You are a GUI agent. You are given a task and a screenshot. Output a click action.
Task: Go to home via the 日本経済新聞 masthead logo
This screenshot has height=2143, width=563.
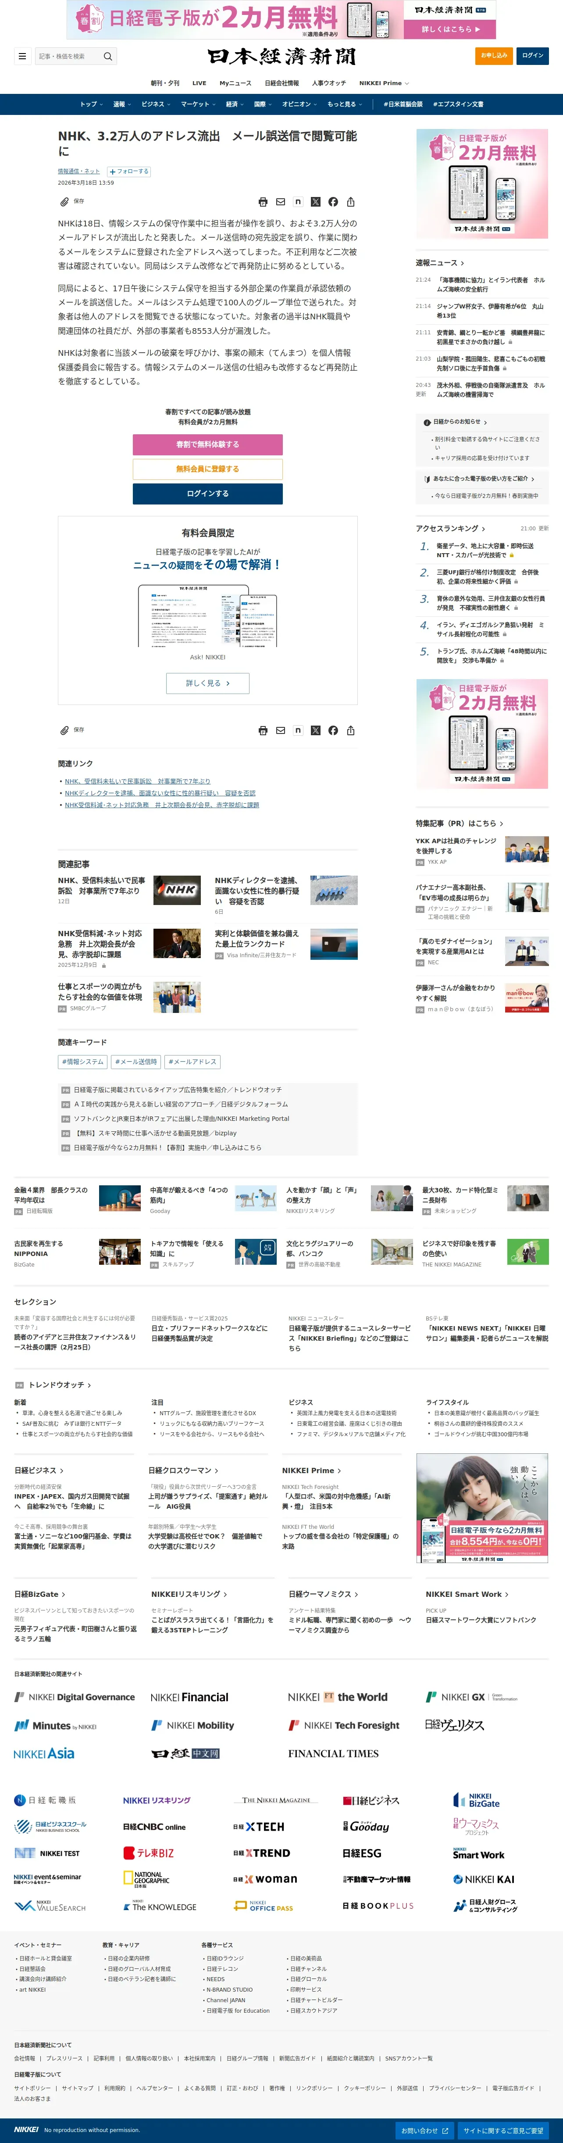coord(281,57)
